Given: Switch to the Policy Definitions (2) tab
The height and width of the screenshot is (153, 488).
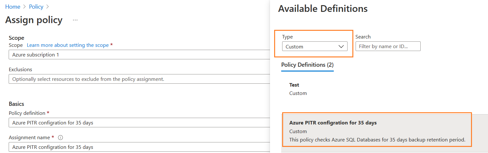Looking at the screenshot, I should click(x=307, y=65).
